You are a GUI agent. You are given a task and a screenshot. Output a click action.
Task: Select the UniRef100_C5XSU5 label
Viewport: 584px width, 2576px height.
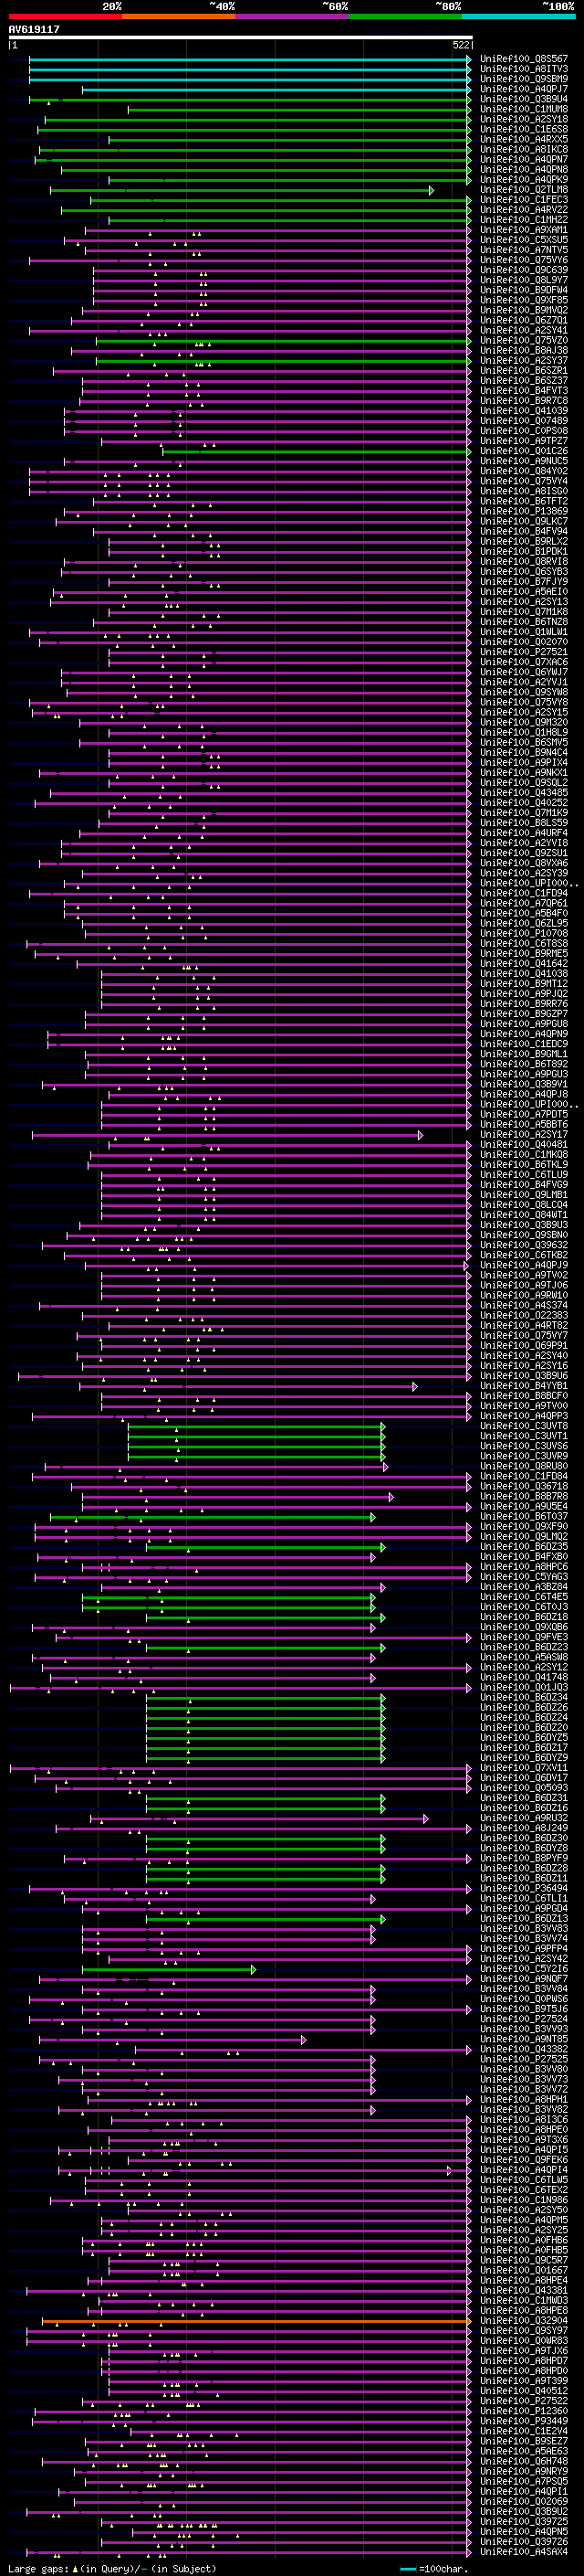click(524, 240)
